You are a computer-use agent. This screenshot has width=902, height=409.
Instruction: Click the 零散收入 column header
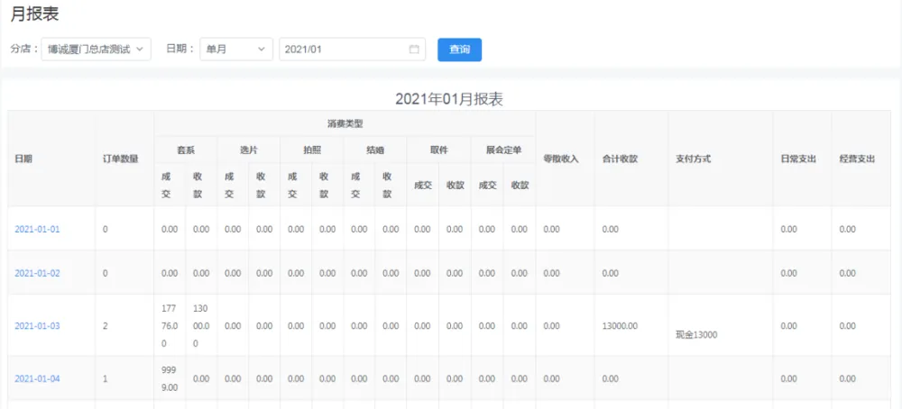560,159
